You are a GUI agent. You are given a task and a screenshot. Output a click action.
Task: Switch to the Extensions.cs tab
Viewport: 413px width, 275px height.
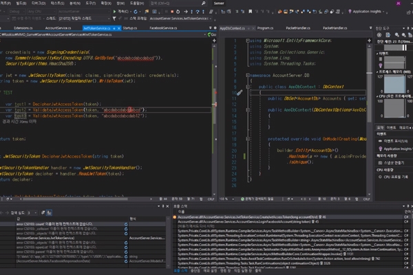coord(23,28)
